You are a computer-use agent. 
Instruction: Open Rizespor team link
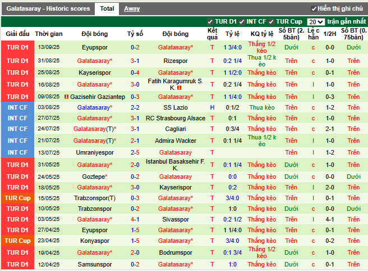point(176,61)
